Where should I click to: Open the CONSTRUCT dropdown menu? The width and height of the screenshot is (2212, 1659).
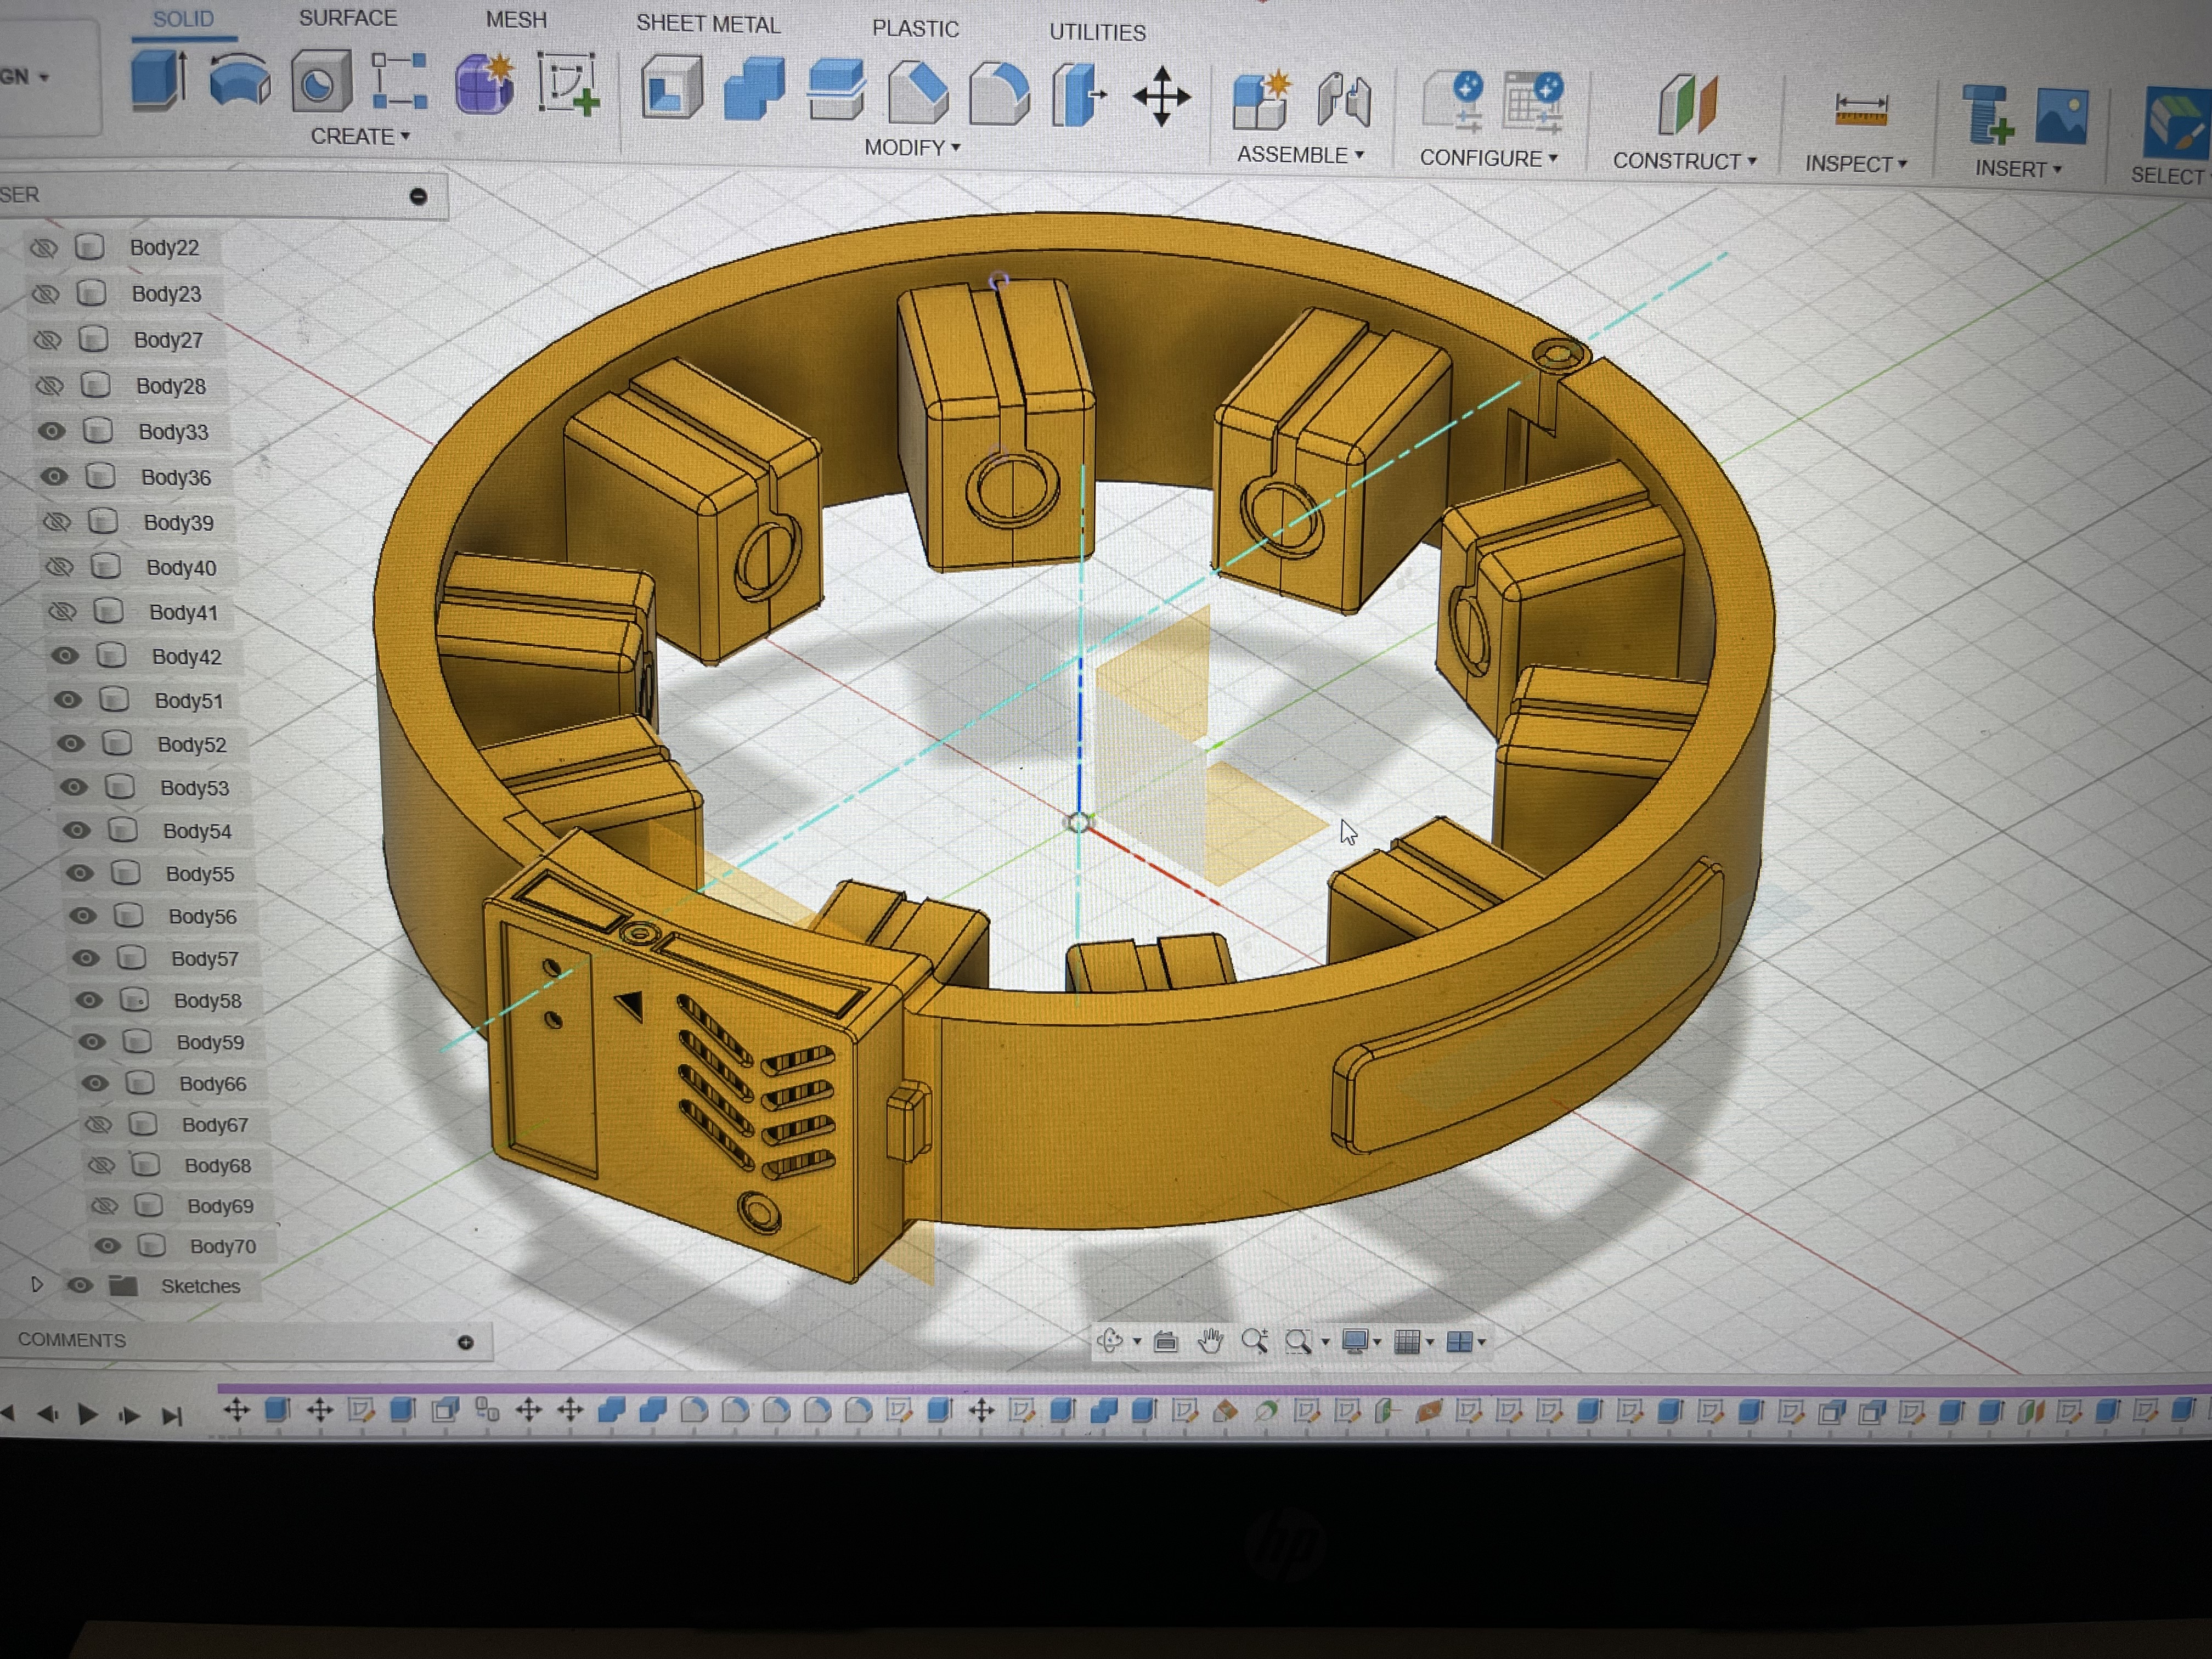click(1684, 161)
